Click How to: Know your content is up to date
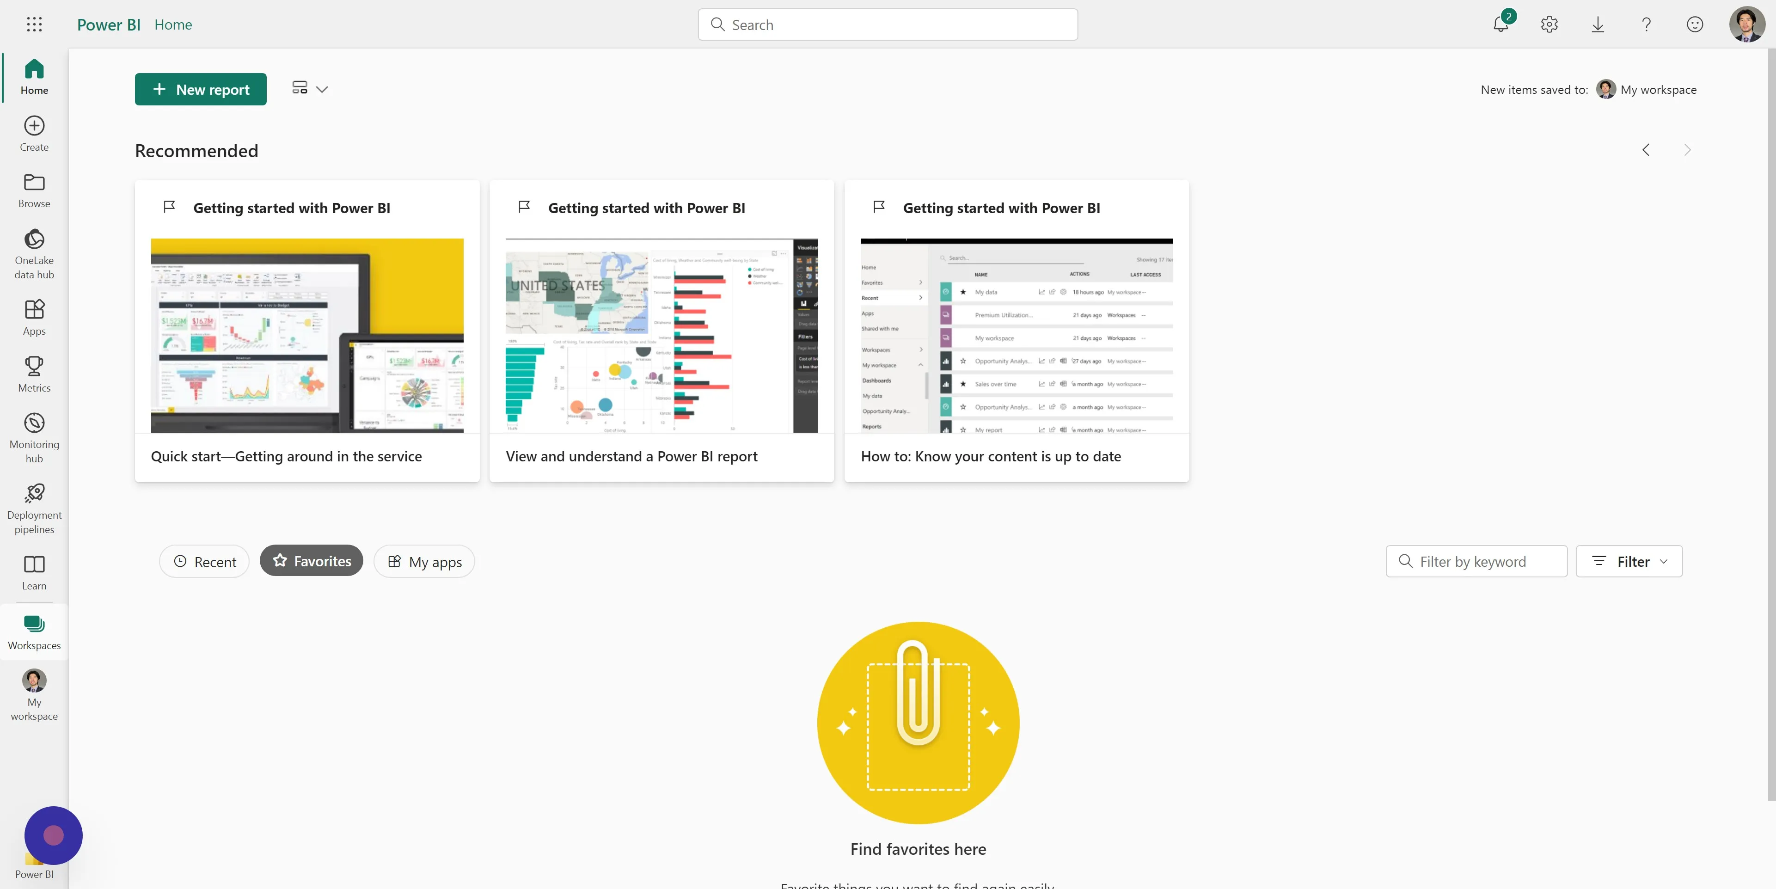 pyautogui.click(x=991, y=456)
